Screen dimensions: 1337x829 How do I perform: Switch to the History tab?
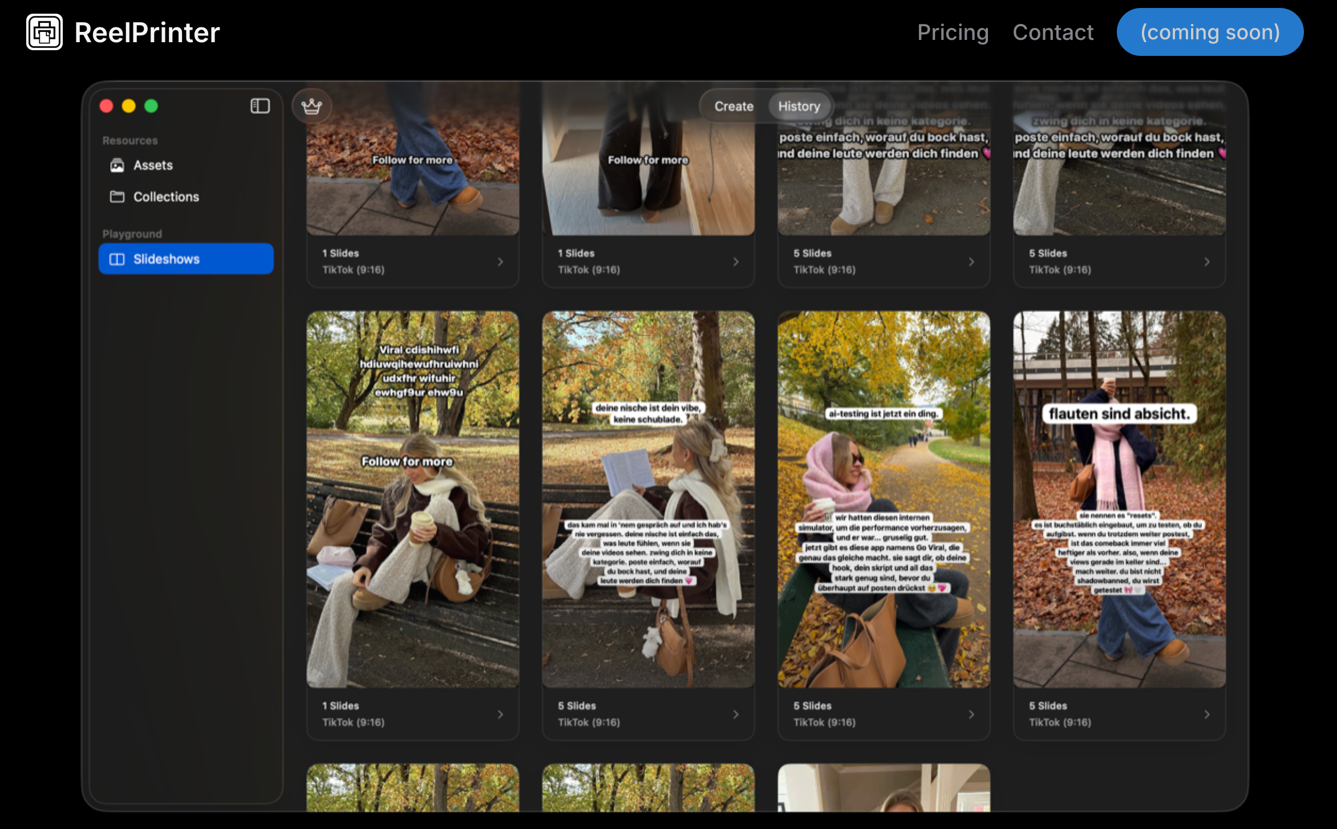tap(799, 106)
